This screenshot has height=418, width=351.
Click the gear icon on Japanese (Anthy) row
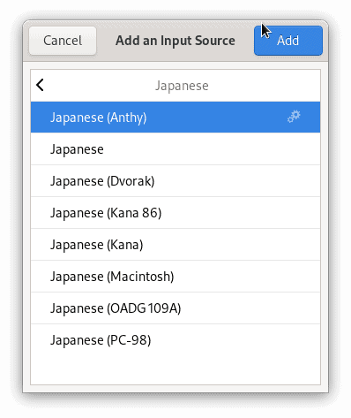294,117
